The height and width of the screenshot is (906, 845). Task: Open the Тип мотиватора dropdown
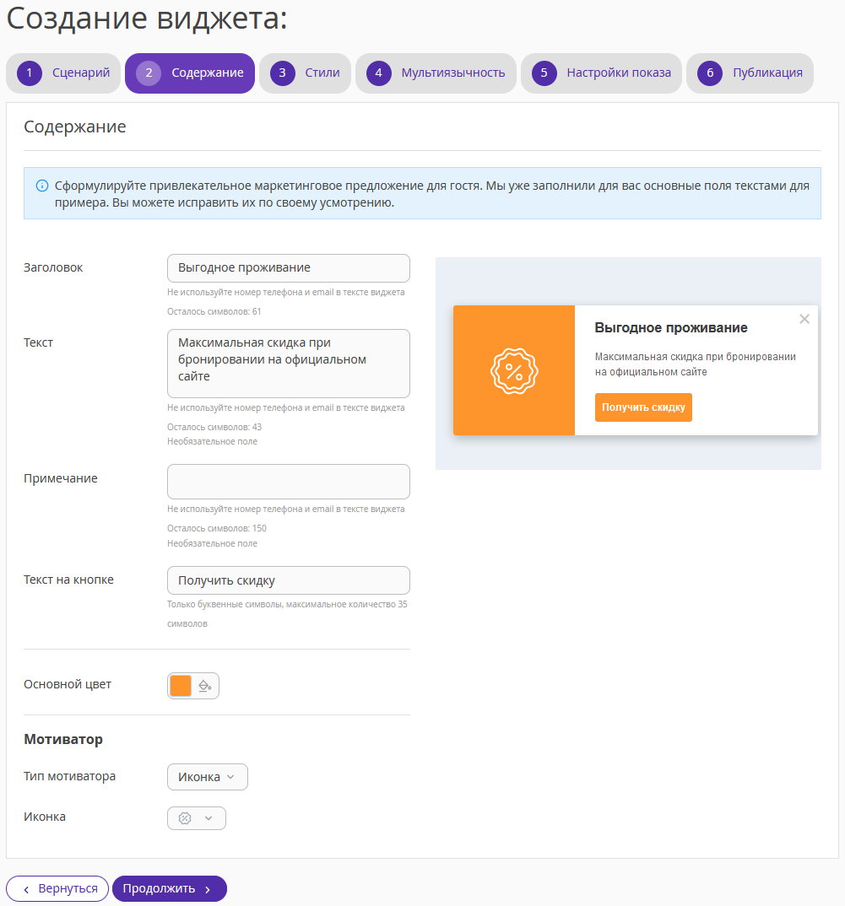pos(208,777)
